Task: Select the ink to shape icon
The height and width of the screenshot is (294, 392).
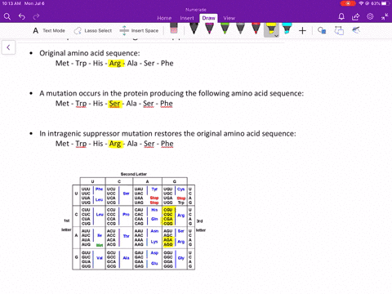Action: 339,30
